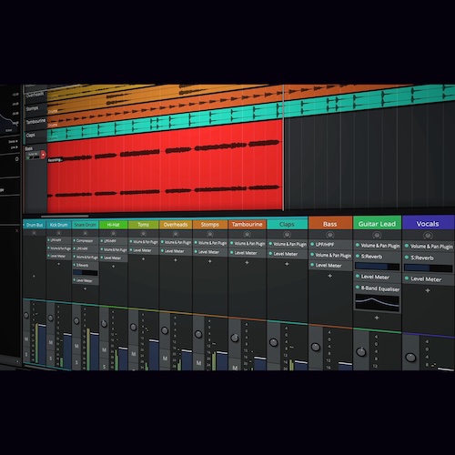
Task: Select the Hi-Hat channel header
Action: (x=114, y=225)
